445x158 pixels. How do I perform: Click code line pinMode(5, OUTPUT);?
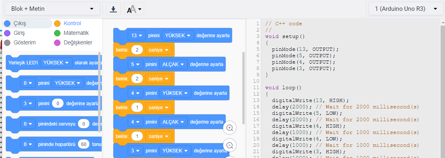303,56
